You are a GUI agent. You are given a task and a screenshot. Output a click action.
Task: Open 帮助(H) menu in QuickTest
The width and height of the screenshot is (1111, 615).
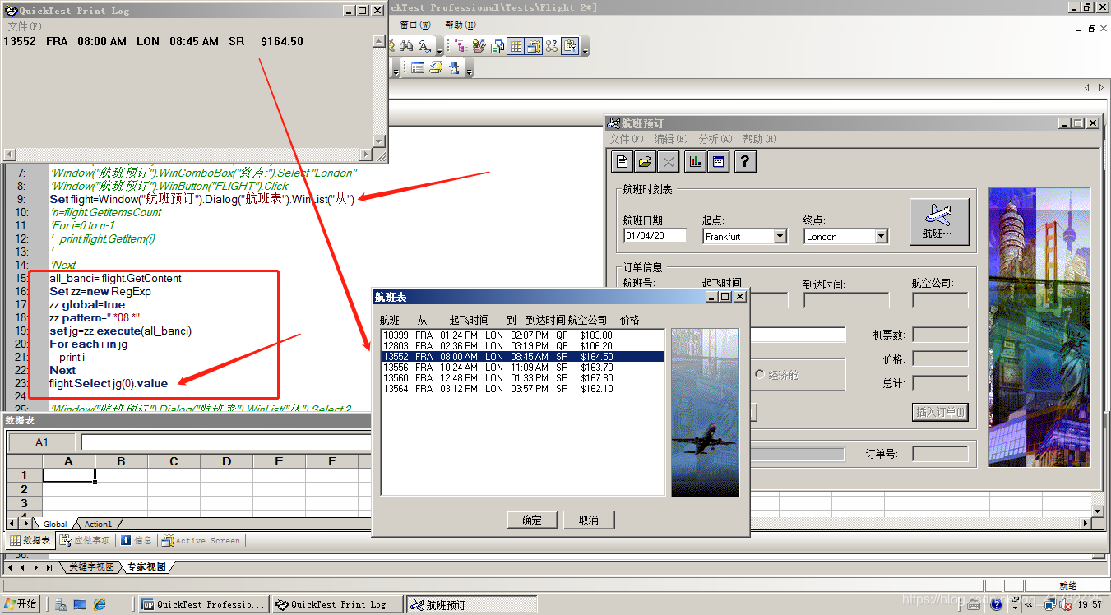461,25
